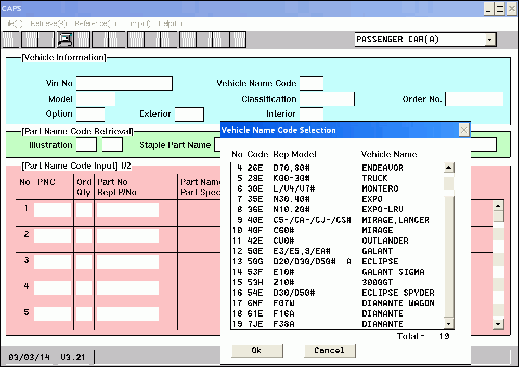Select the TRUCK row code 28E

(x=337, y=178)
